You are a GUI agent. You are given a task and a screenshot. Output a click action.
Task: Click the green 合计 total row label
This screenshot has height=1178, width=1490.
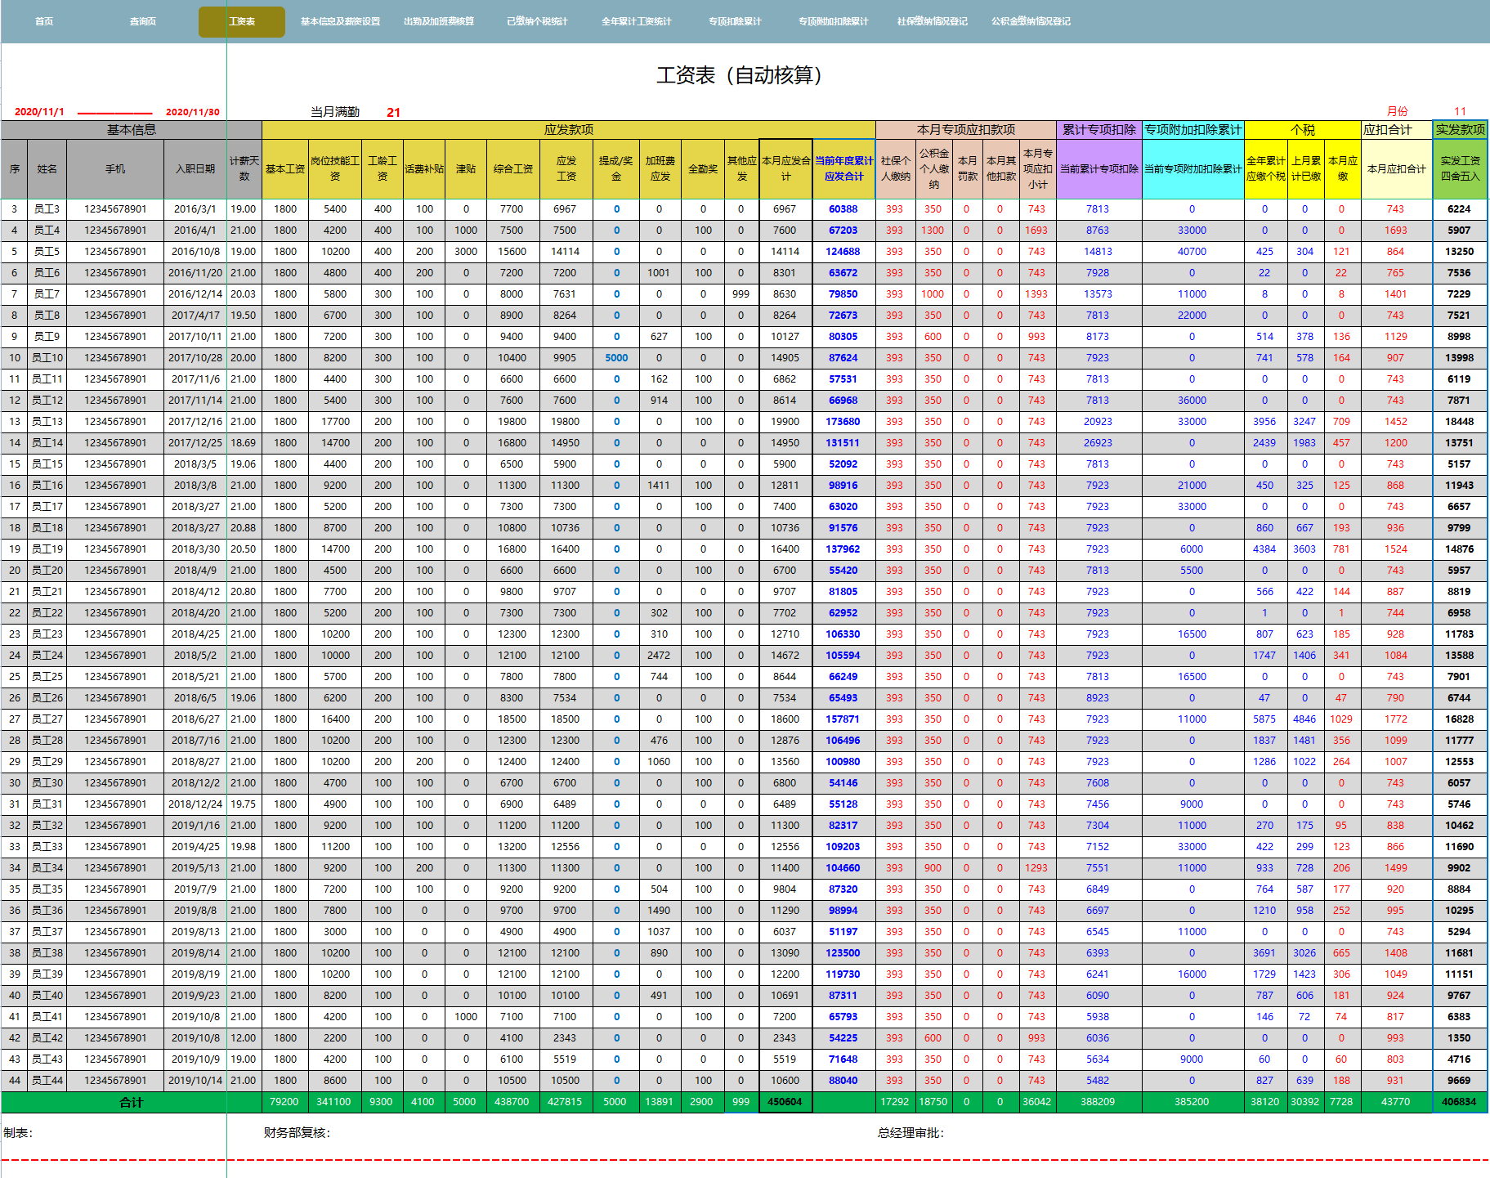[x=131, y=1102]
